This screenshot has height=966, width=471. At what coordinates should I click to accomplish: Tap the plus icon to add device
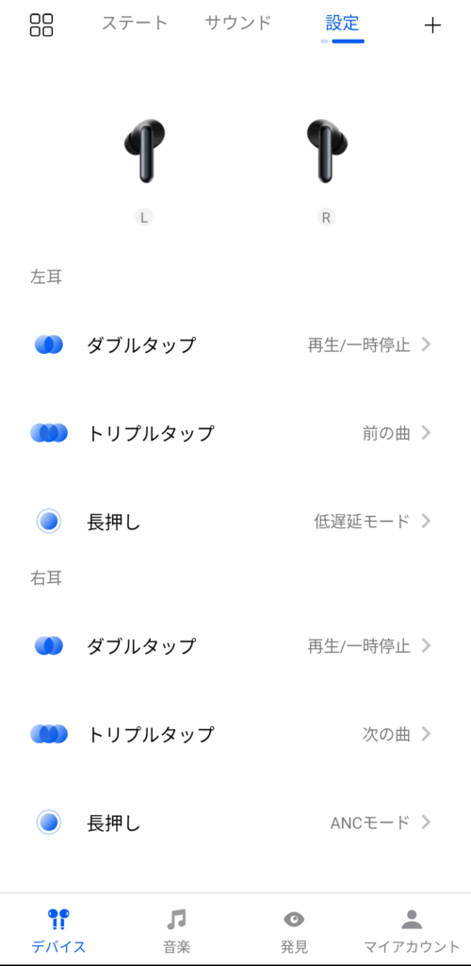click(433, 25)
